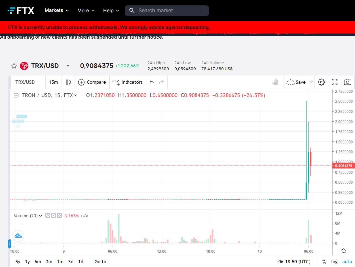This screenshot has height=267, width=355.
Task: Click the −0.3286675 (−26.57%) change in legend
Action: point(239,95)
